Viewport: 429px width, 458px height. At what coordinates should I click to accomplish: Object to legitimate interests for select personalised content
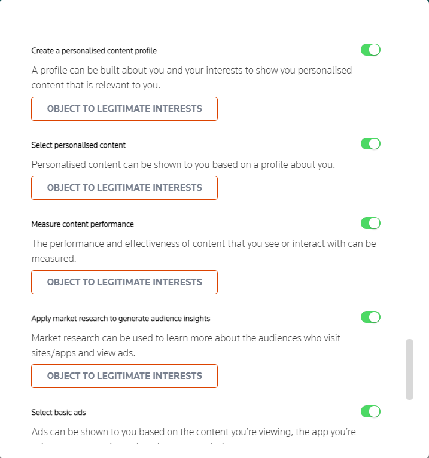point(124,188)
